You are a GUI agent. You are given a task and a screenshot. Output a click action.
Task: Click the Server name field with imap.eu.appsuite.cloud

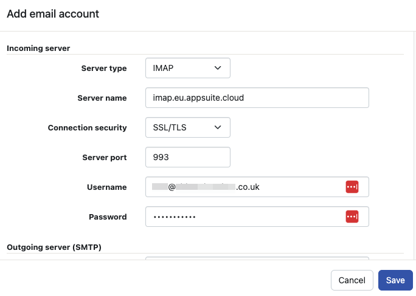pos(257,98)
